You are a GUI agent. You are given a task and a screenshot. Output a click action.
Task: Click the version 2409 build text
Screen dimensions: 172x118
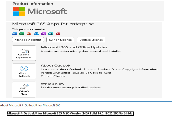click(76, 73)
